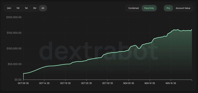Click the OCT 09 '25 date label
The width and height of the screenshot is (198, 93).
[x=23, y=83]
